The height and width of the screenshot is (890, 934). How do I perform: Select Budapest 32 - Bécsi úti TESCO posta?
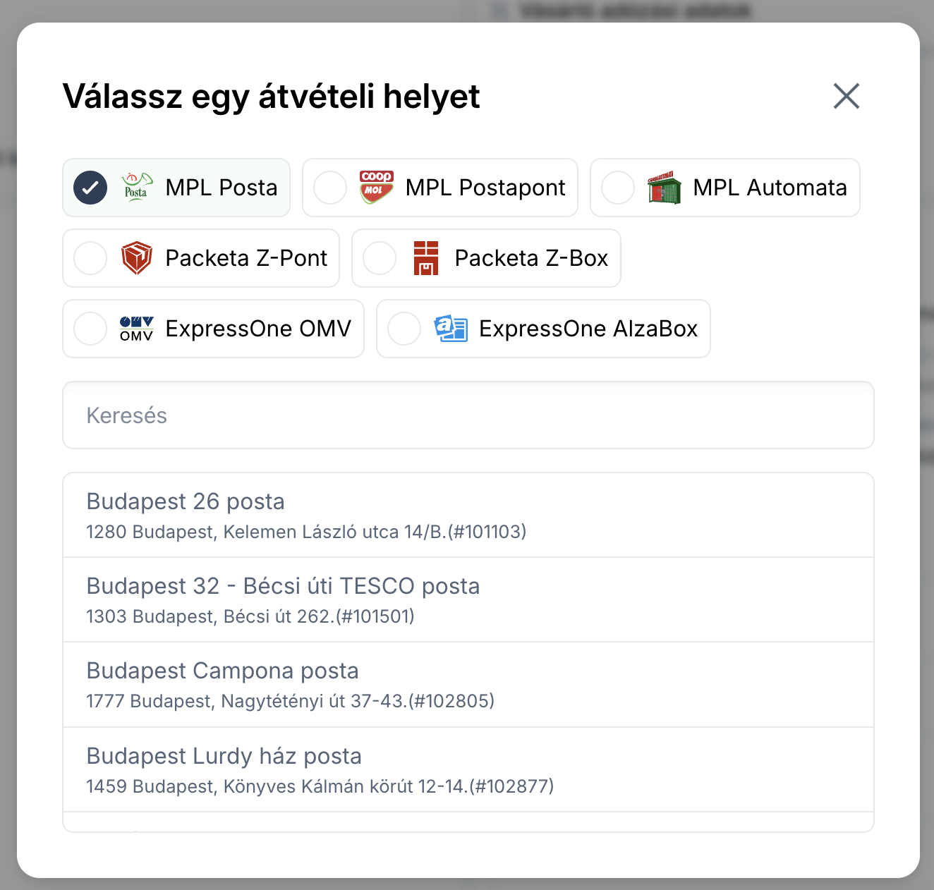click(x=468, y=600)
